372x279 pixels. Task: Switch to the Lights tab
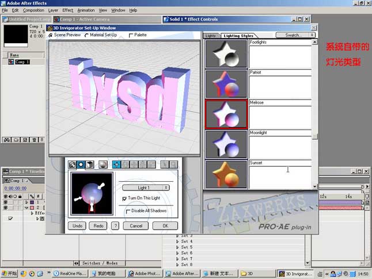coord(210,36)
